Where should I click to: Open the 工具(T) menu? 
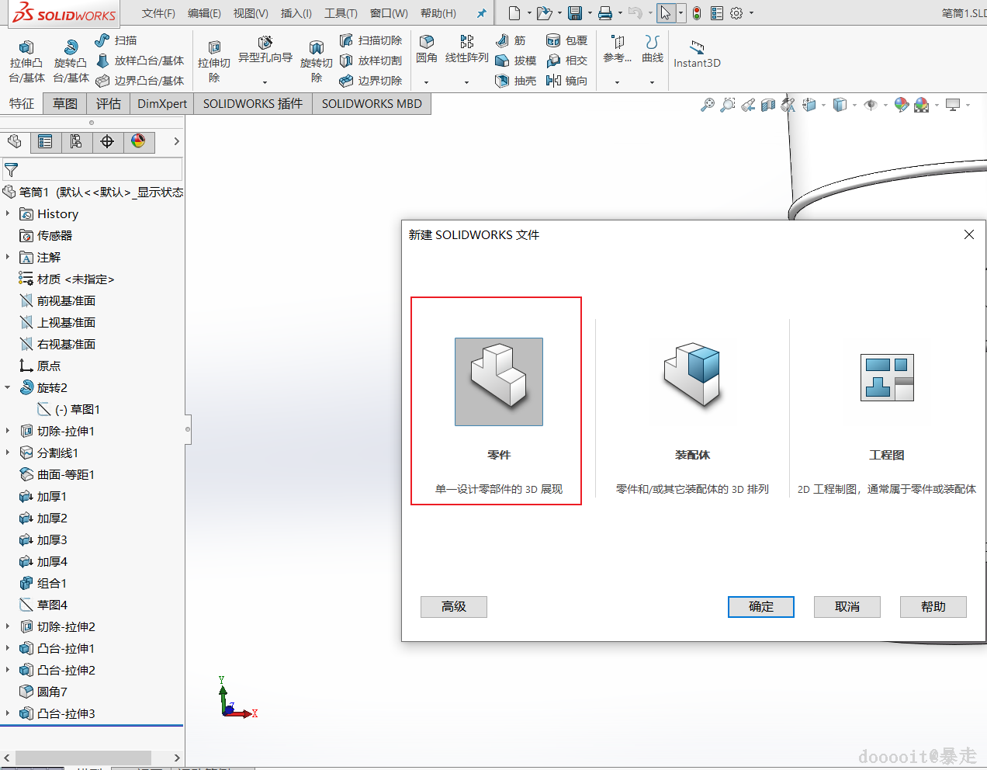point(341,13)
